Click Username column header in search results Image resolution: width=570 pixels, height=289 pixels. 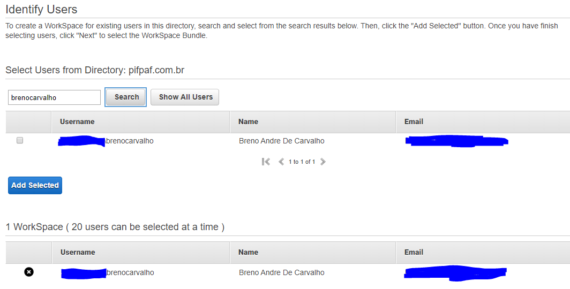(77, 121)
